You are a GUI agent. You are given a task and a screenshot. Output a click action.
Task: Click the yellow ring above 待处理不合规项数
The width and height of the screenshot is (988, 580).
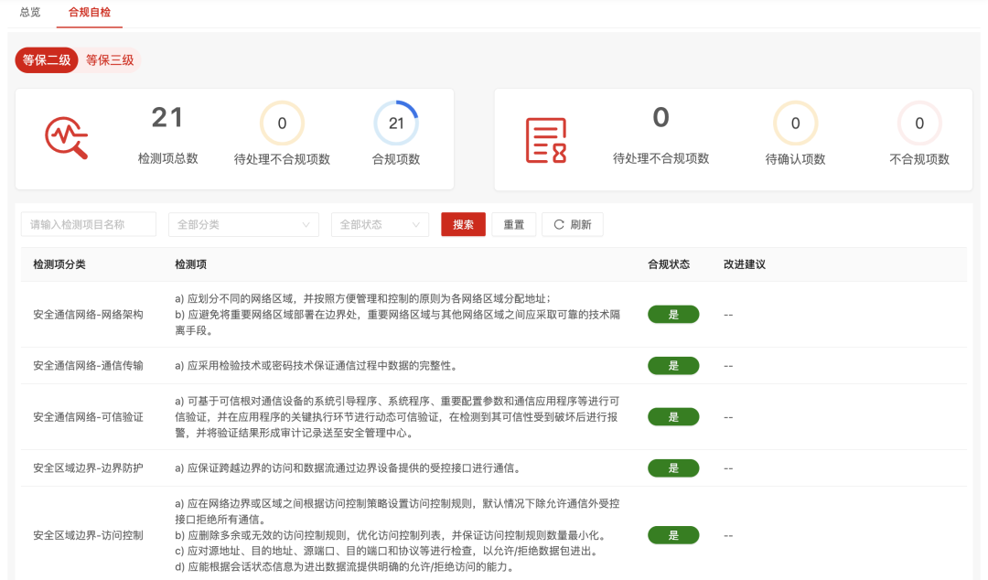pos(282,124)
